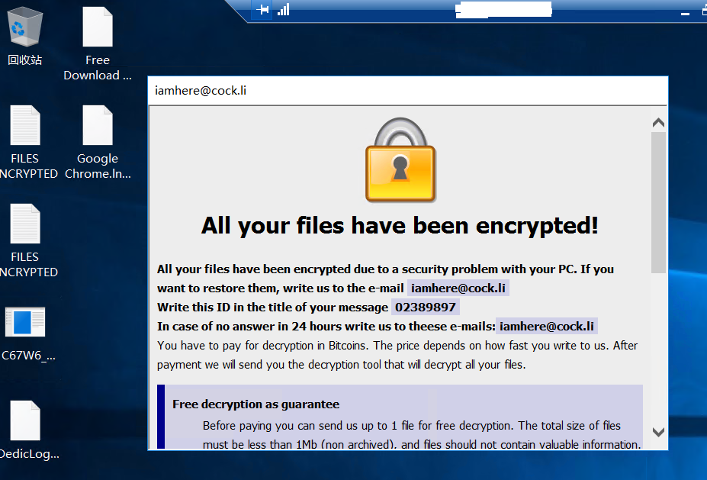
Task: Click the highlighted ID 02389897
Action: [x=426, y=307]
